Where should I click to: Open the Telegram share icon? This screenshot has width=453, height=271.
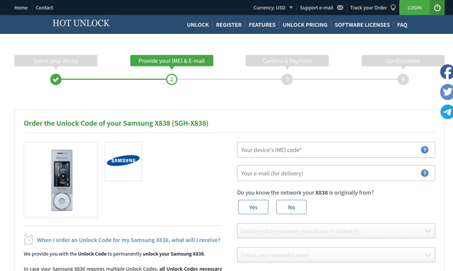[447, 112]
